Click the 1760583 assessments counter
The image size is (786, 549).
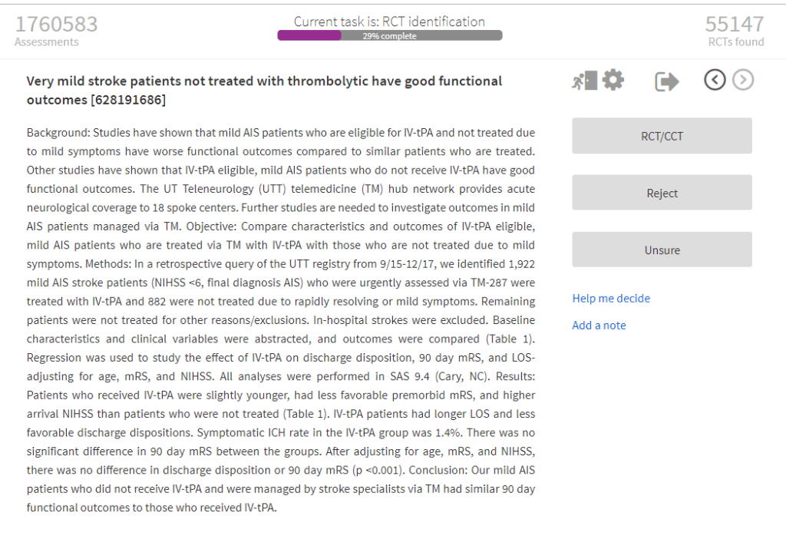click(x=57, y=25)
